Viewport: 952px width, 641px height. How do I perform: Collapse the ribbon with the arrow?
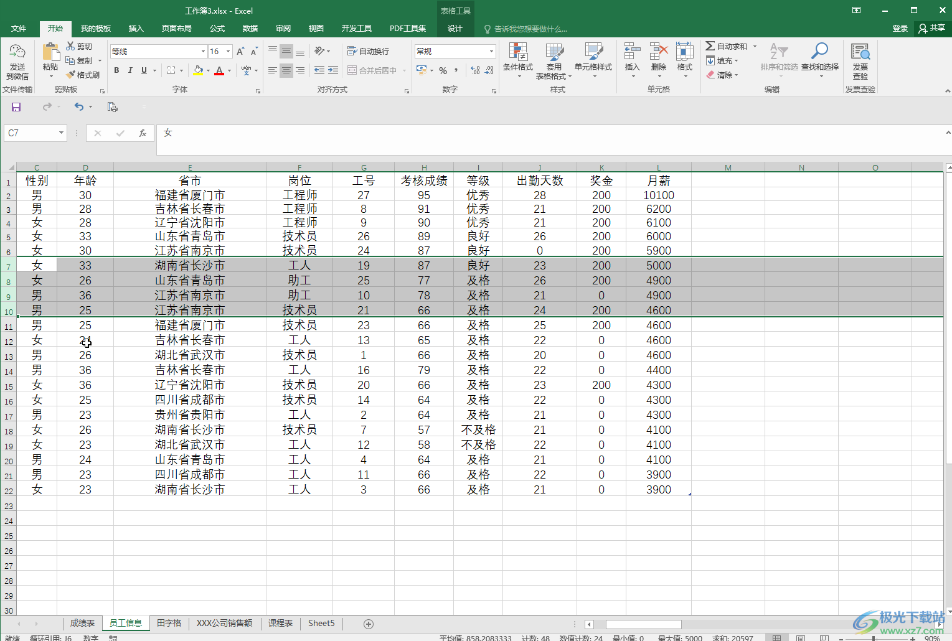click(x=948, y=91)
